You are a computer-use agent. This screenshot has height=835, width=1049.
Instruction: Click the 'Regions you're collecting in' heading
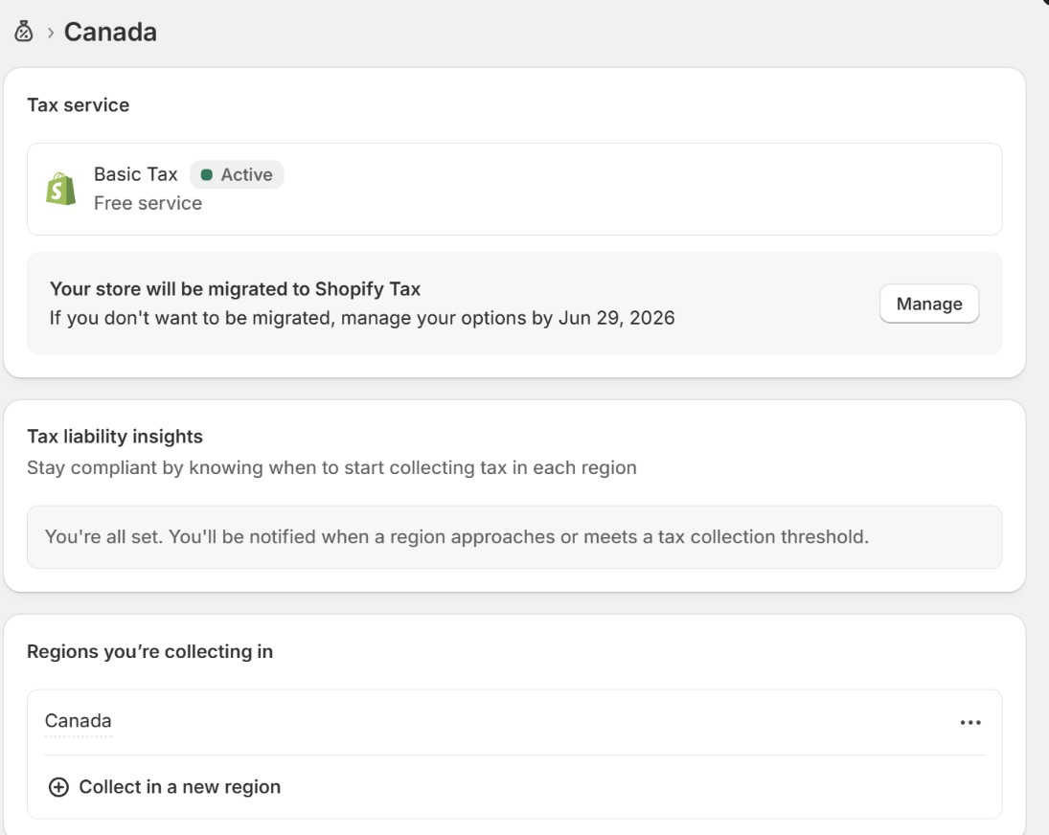coord(149,652)
